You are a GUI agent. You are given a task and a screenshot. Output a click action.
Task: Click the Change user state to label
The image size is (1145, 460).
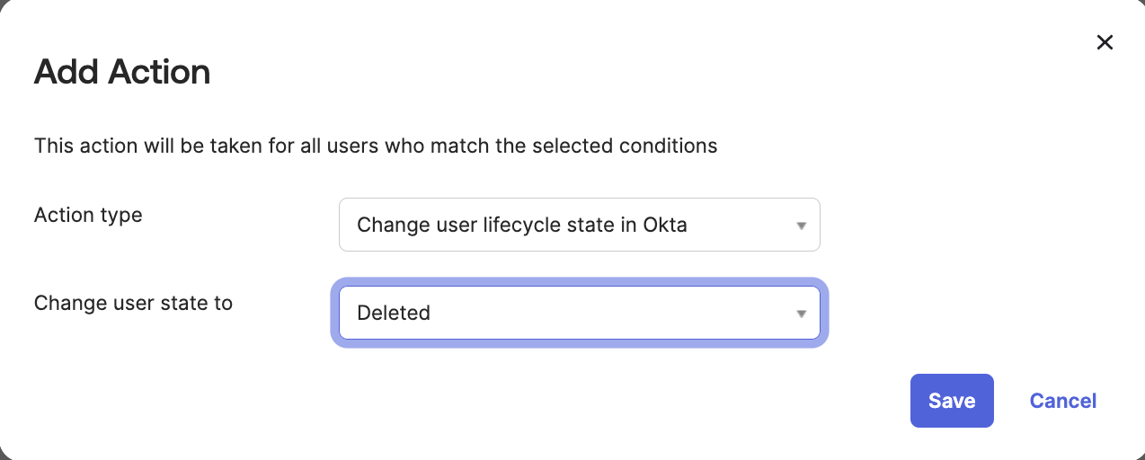coord(133,304)
